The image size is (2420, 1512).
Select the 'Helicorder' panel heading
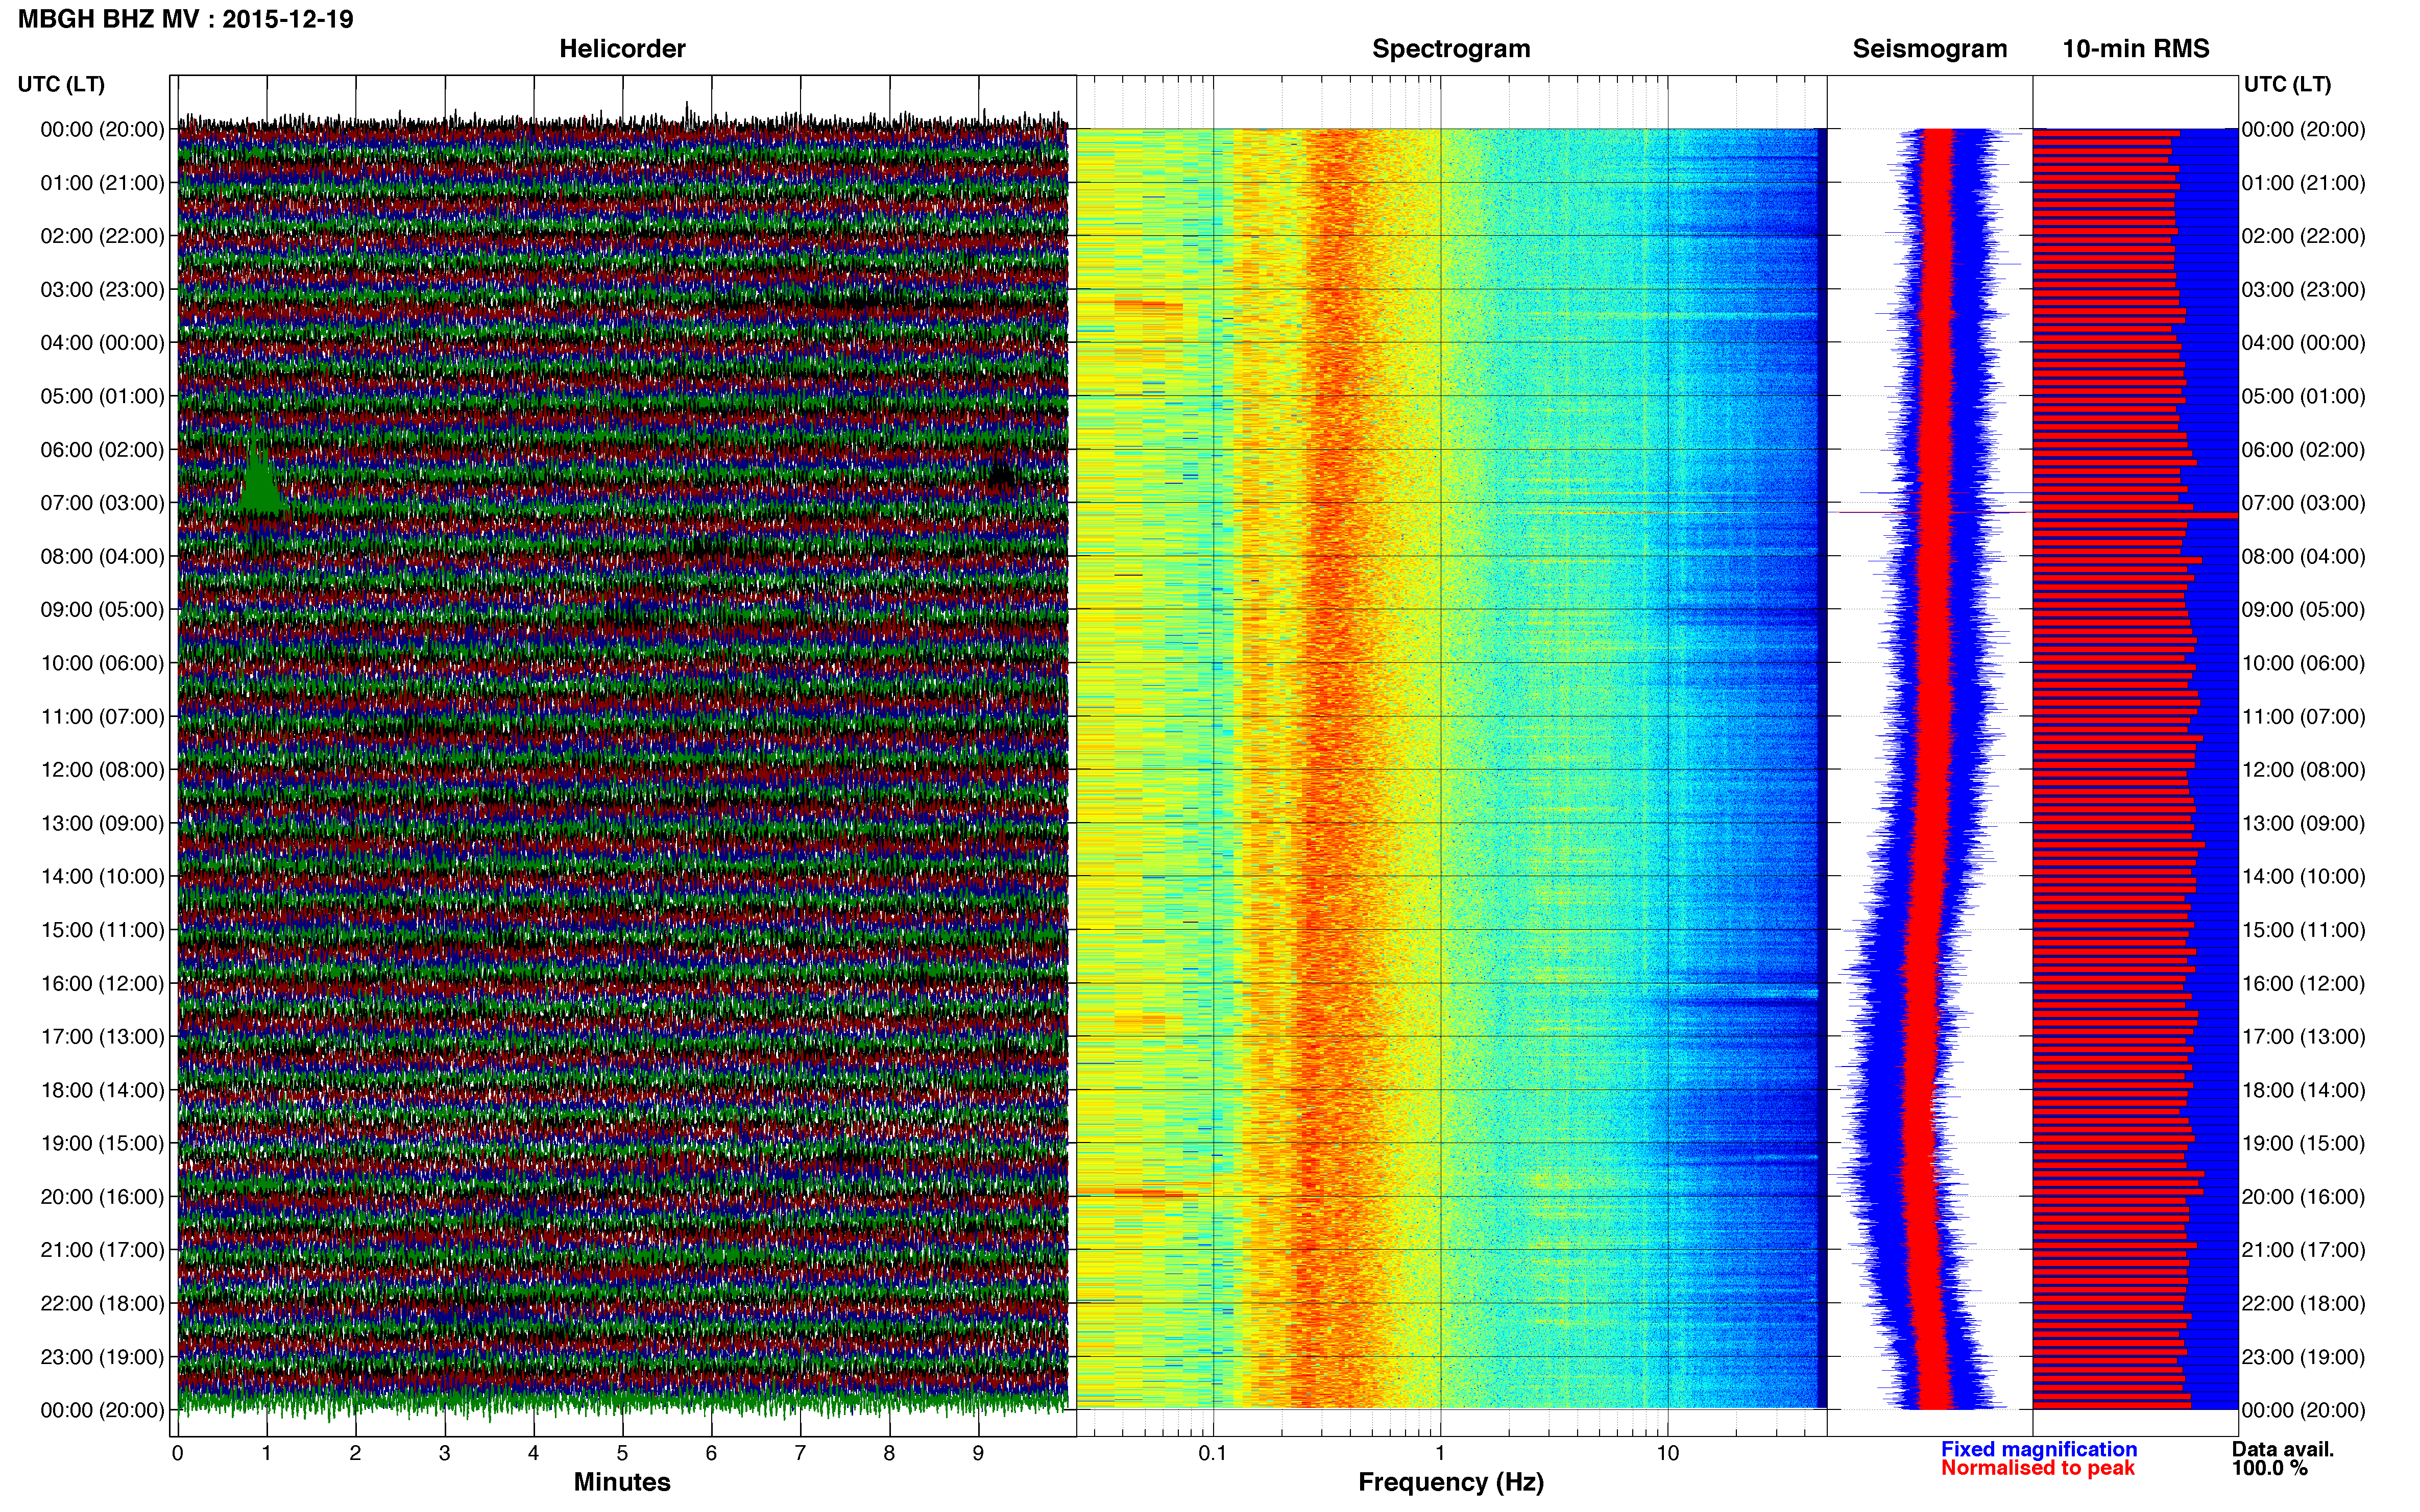pyautogui.click(x=622, y=49)
